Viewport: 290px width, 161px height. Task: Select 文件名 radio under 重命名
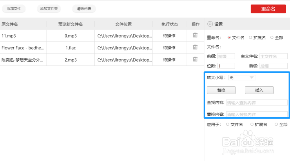pyautogui.click(x=229, y=37)
